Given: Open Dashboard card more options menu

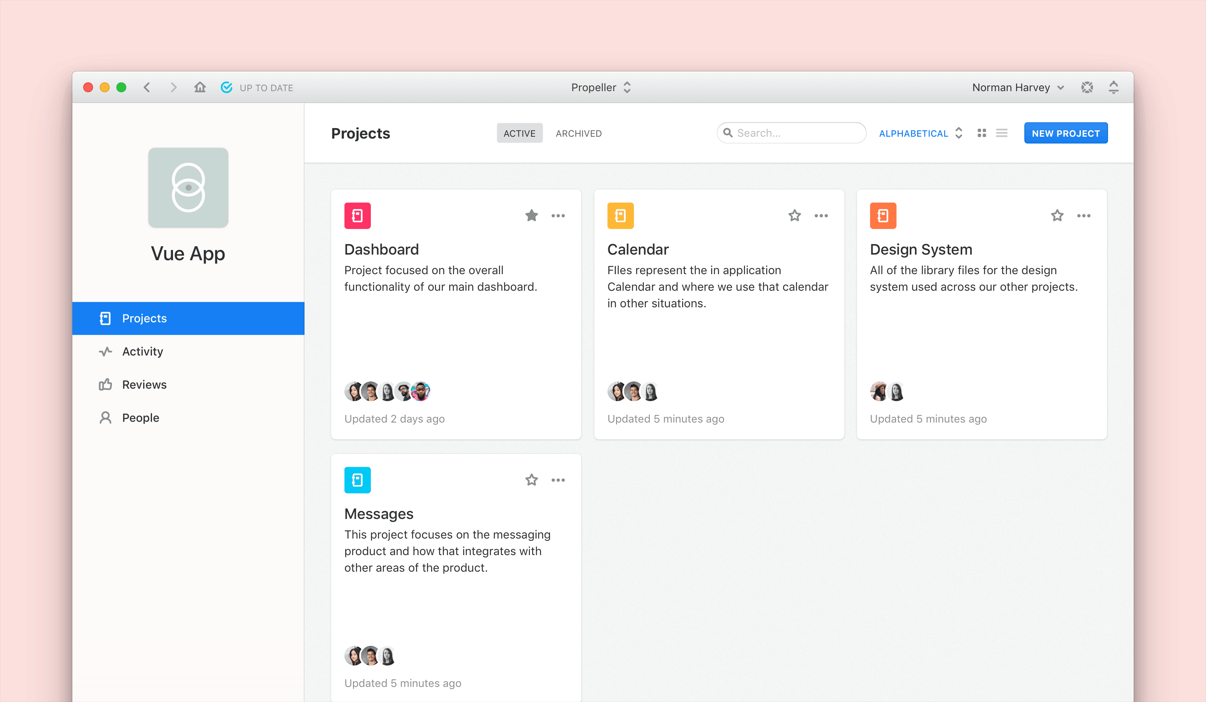Looking at the screenshot, I should click(x=558, y=216).
